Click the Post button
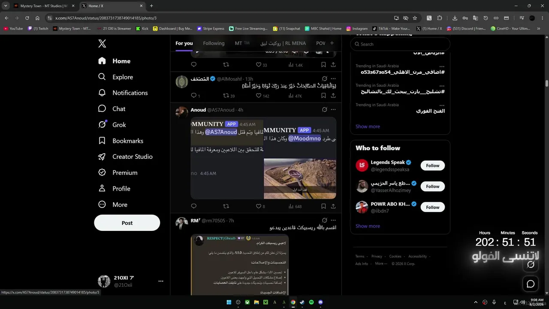This screenshot has height=309, width=549. (x=127, y=223)
